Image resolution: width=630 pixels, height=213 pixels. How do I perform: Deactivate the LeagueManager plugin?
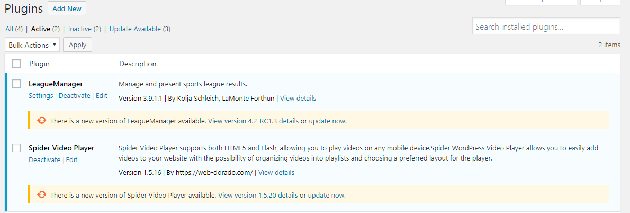74,96
